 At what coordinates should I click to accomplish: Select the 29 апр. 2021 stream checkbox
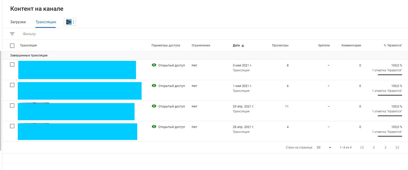[12, 106]
